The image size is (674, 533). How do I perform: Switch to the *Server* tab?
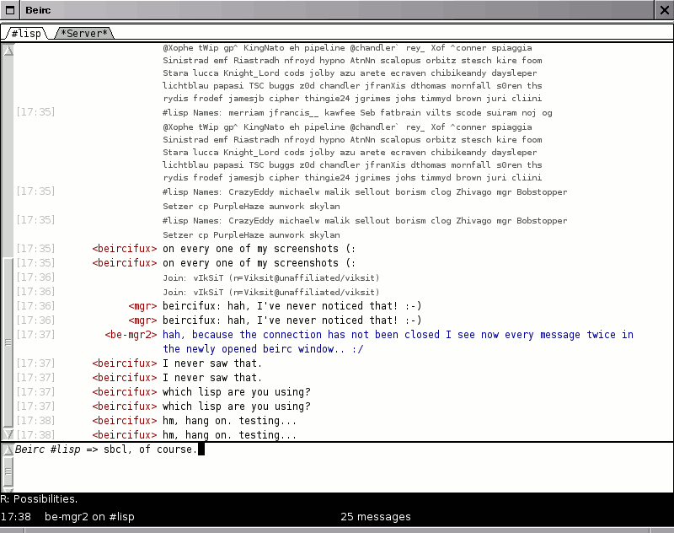click(84, 33)
